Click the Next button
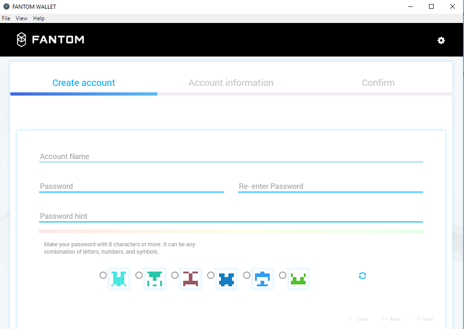464x329 pixels. pyautogui.click(x=424, y=319)
